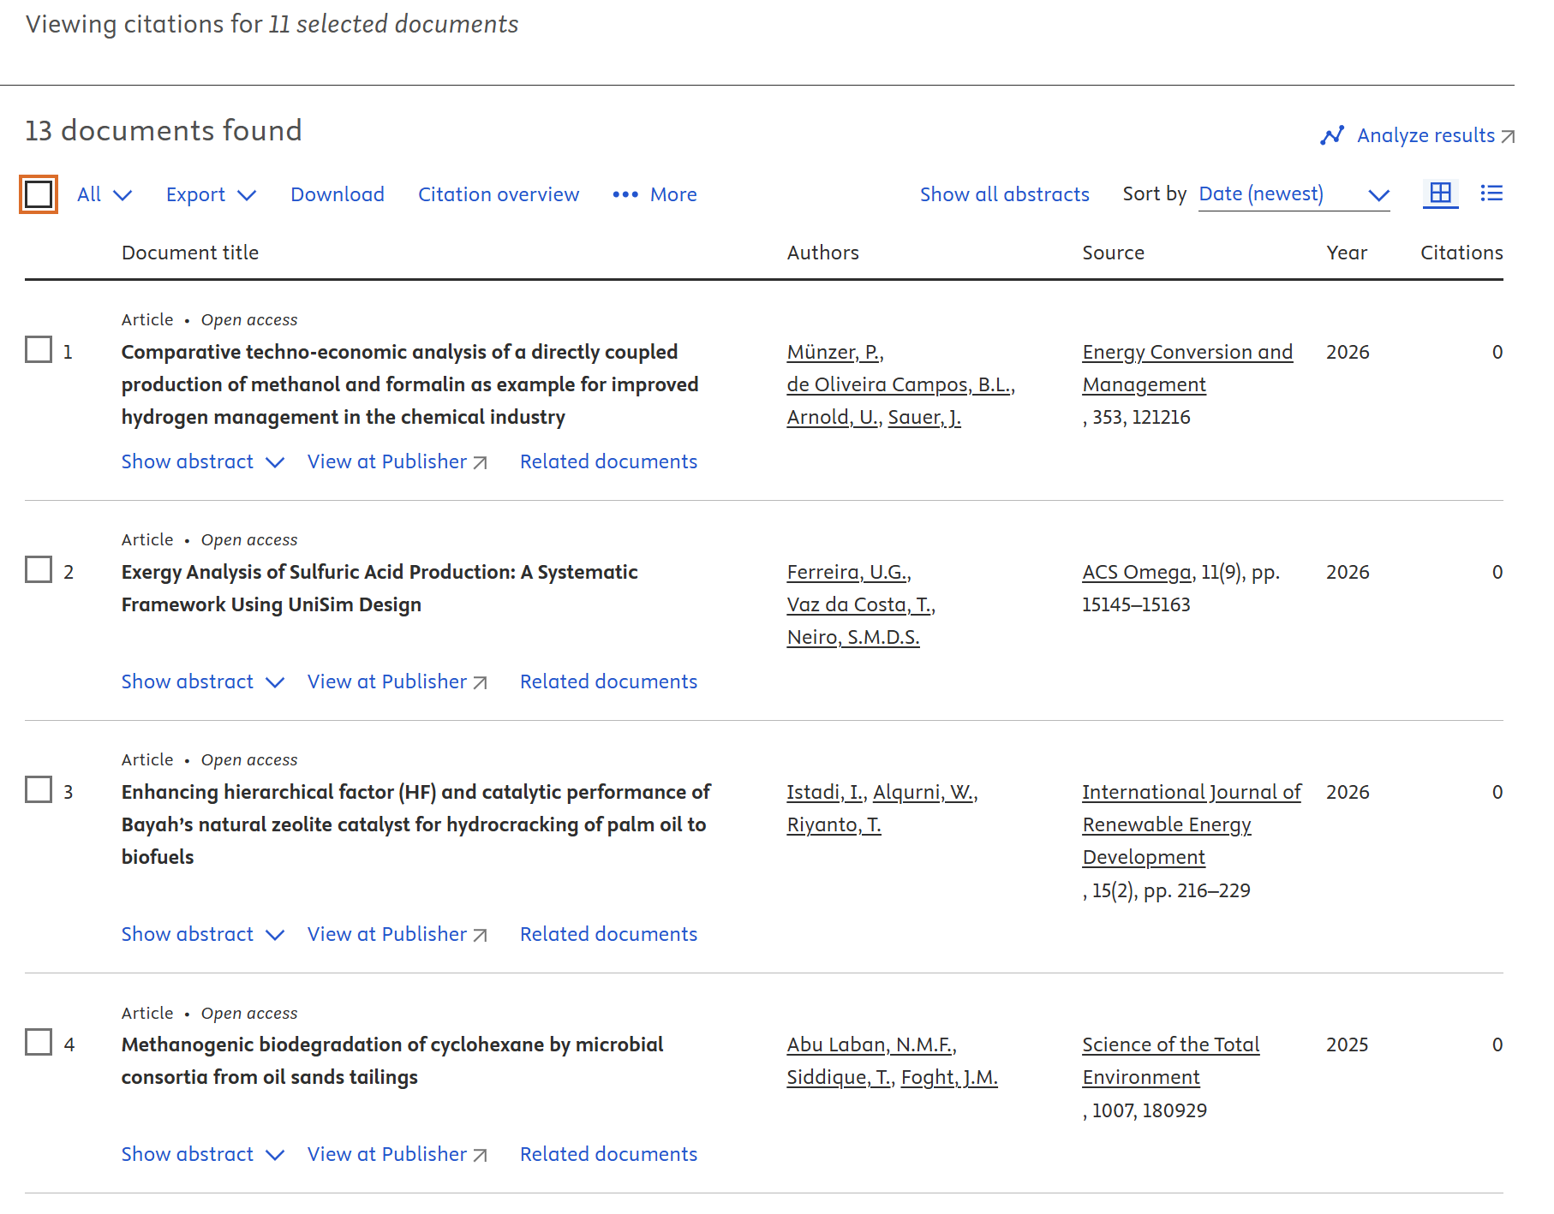This screenshot has width=1554, height=1214.
Task: Click author link Münzer, P.
Action: [834, 352]
